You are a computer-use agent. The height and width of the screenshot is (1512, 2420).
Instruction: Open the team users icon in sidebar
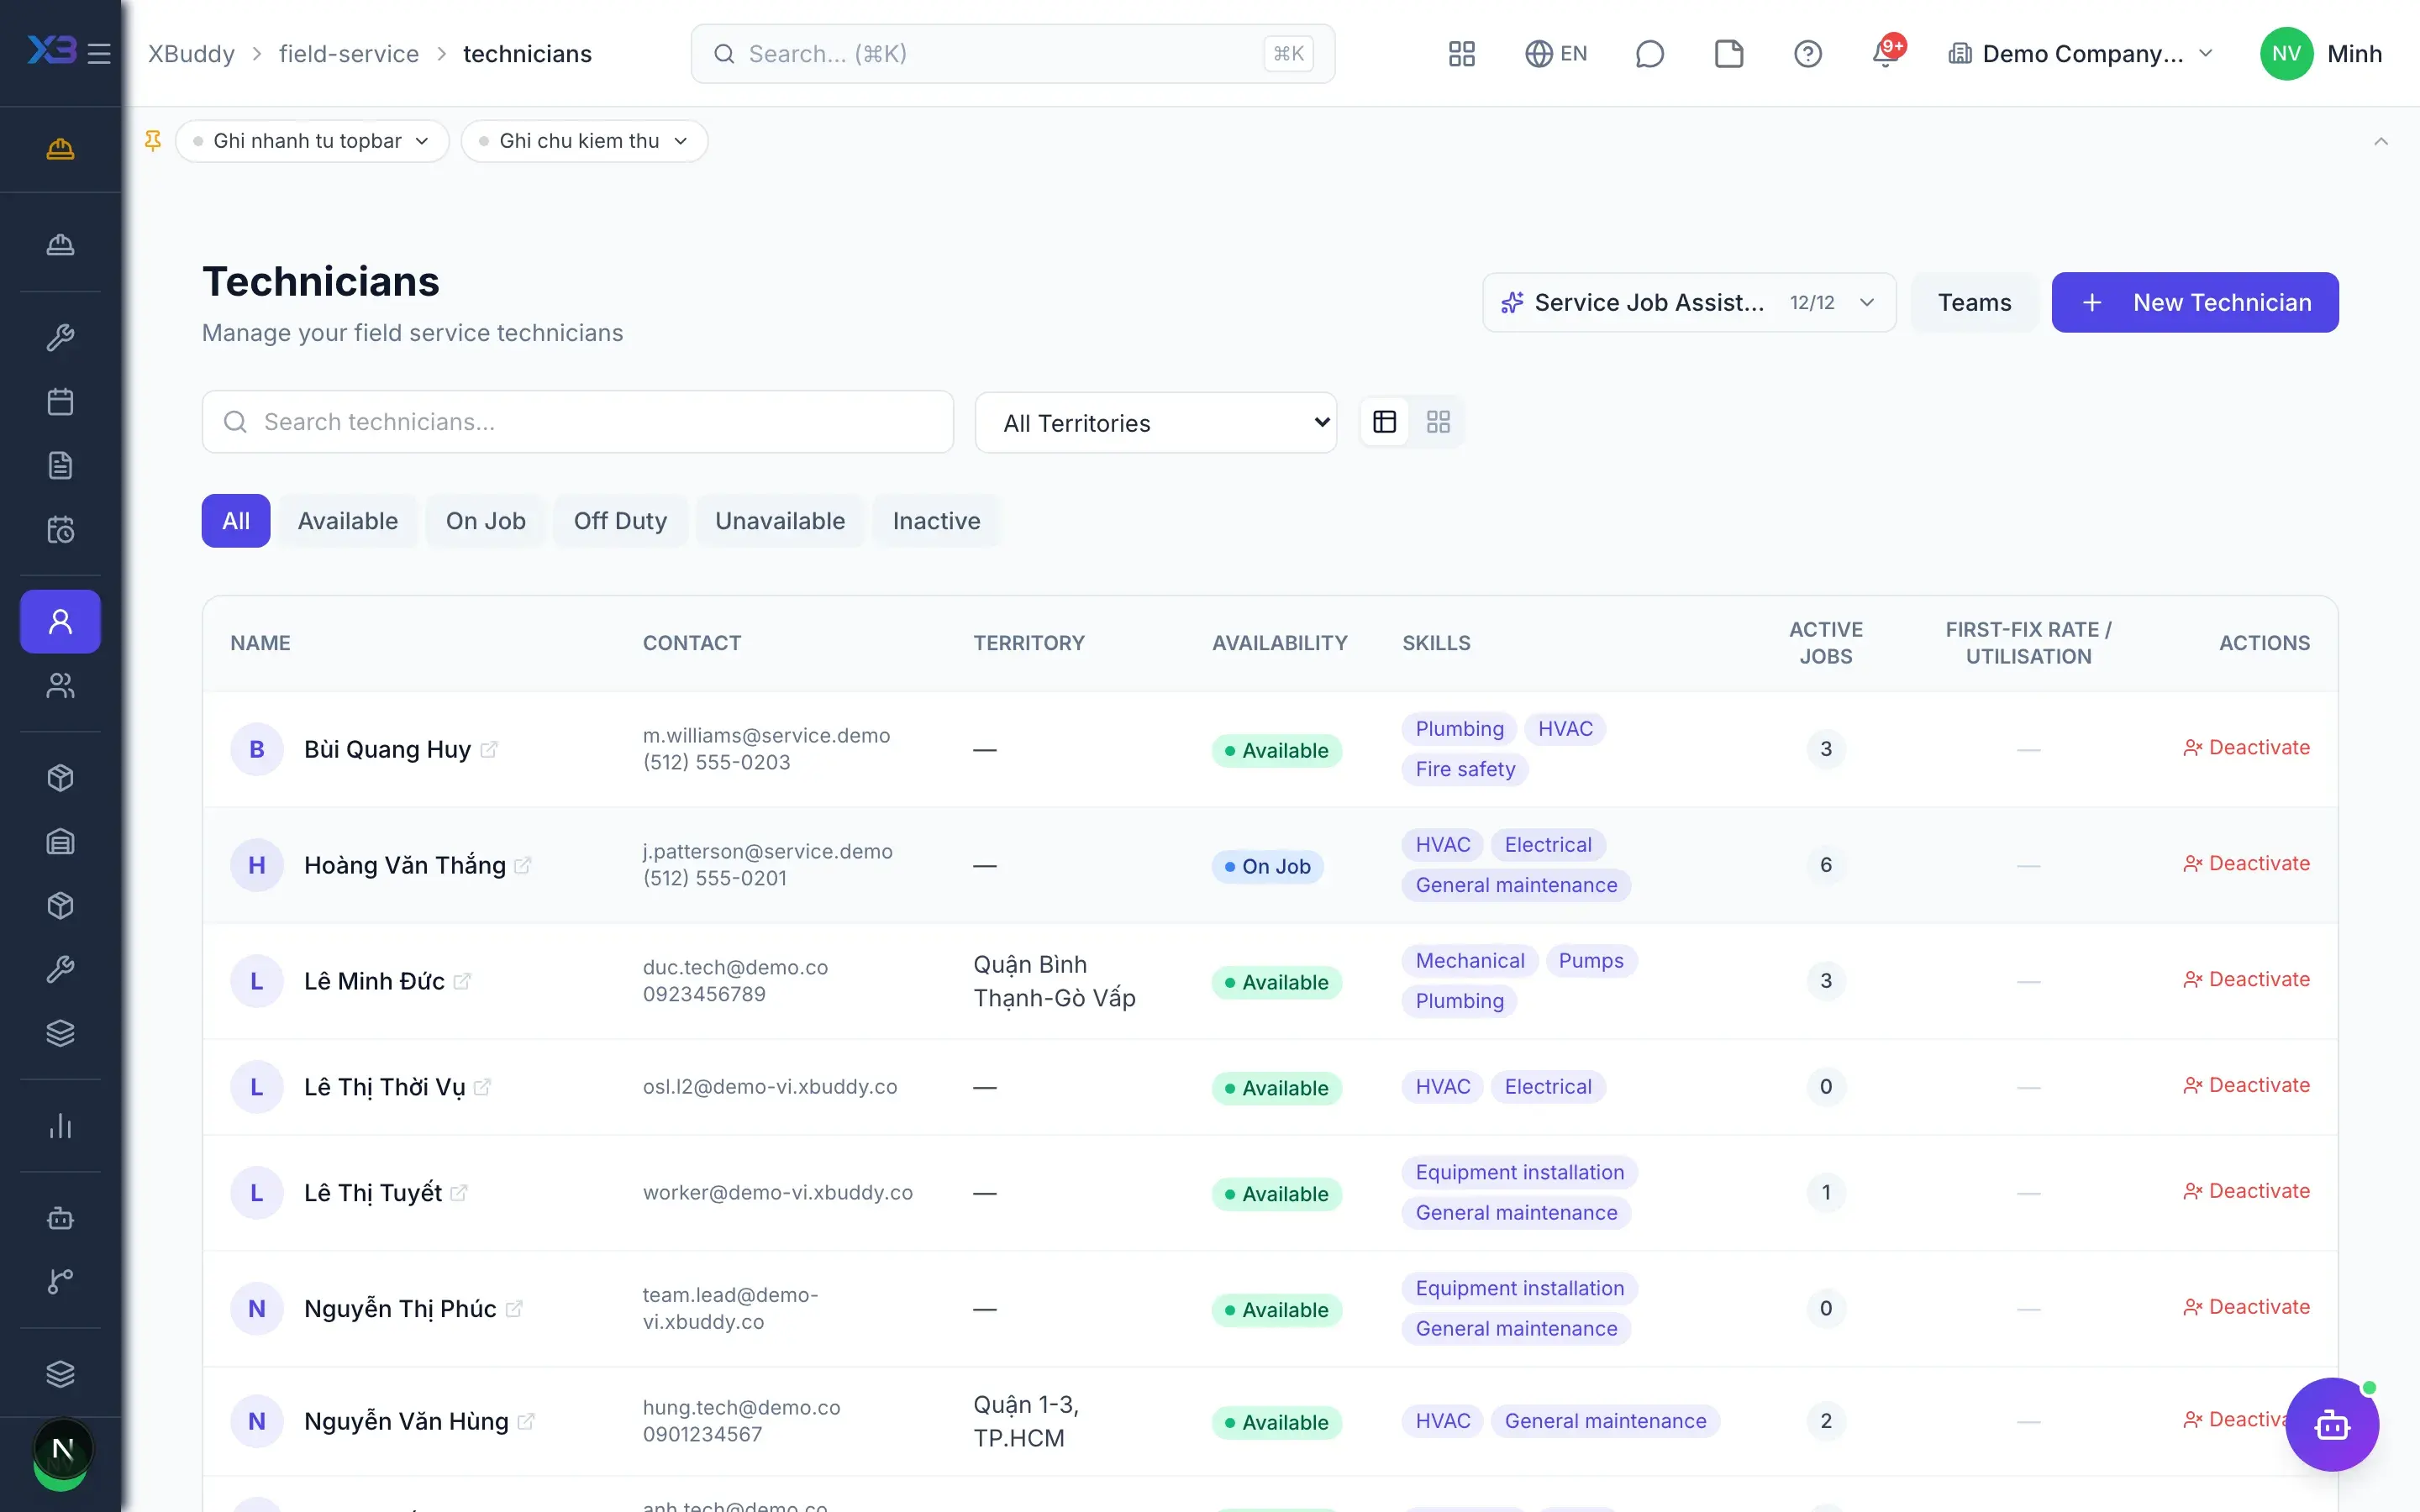point(60,686)
